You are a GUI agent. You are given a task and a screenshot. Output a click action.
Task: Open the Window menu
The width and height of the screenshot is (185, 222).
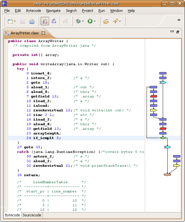click(x=116, y=11)
